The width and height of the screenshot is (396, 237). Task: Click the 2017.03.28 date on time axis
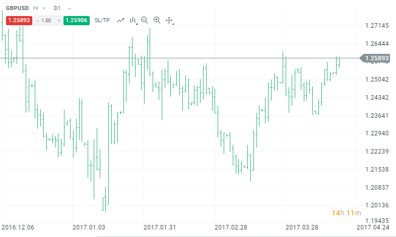(x=301, y=227)
